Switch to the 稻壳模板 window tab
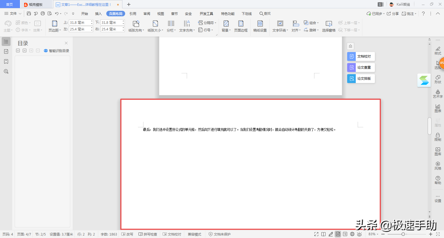This screenshot has width=444, height=238. (x=36, y=4)
